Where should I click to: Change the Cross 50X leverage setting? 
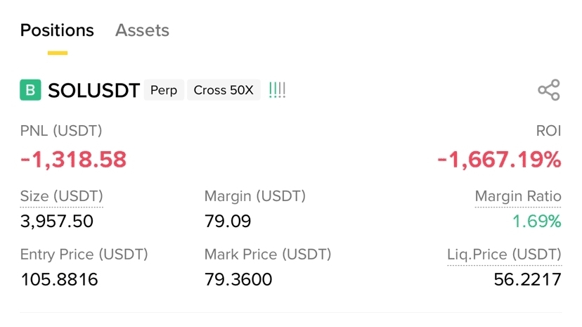[x=223, y=90]
